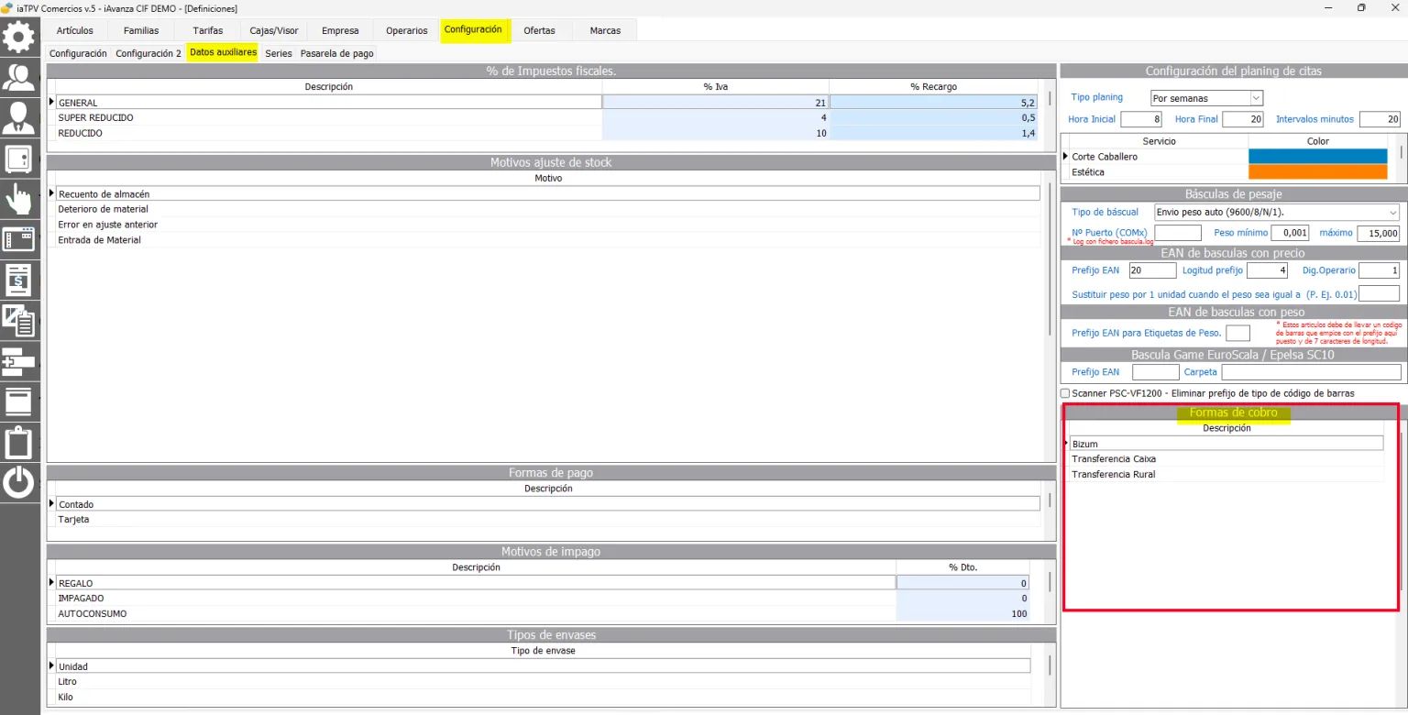Viewport: 1408px width, 715px height.
Task: Select the Cajas/Visor tab
Action: 274,30
